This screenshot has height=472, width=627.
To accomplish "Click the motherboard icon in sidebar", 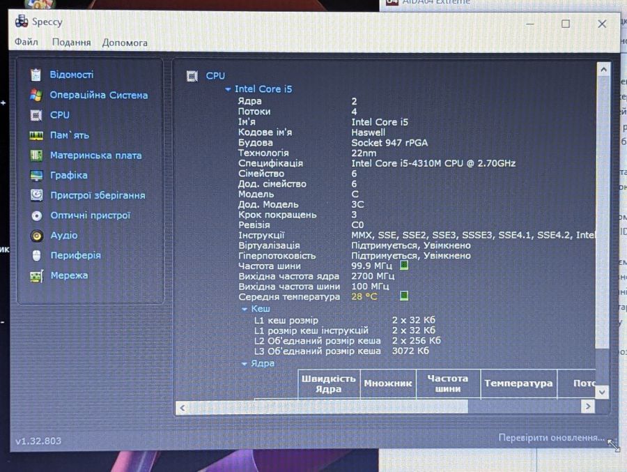I will (36, 155).
